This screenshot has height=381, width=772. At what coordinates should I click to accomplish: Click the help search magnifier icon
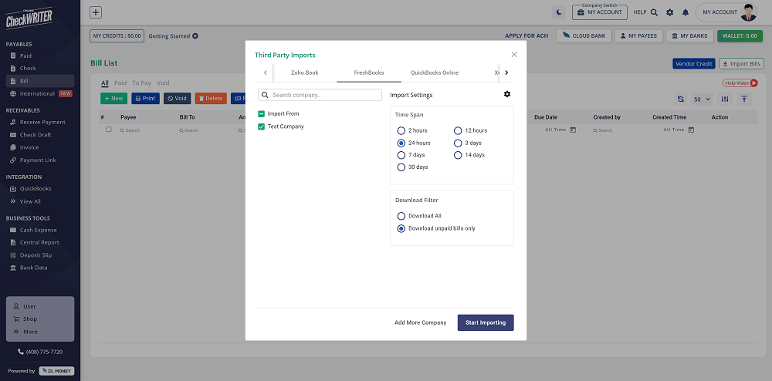[x=655, y=12]
